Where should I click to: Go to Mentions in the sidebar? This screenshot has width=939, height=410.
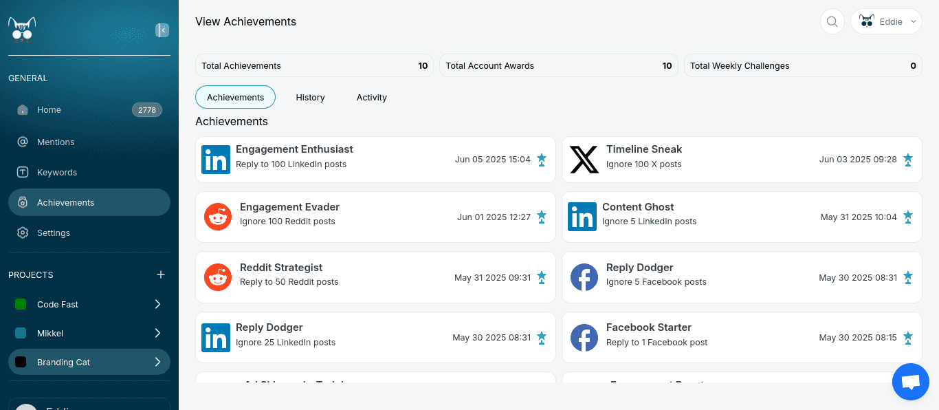[56, 142]
